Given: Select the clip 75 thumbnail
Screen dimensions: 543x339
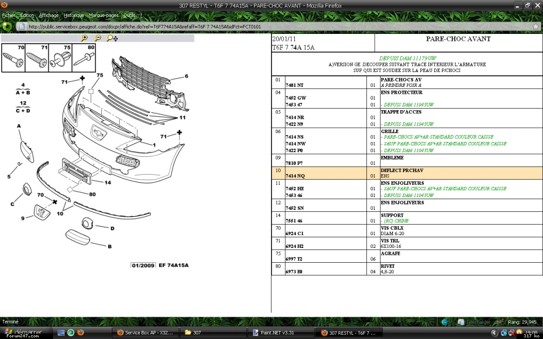Looking at the screenshot, I should [x=60, y=58].
